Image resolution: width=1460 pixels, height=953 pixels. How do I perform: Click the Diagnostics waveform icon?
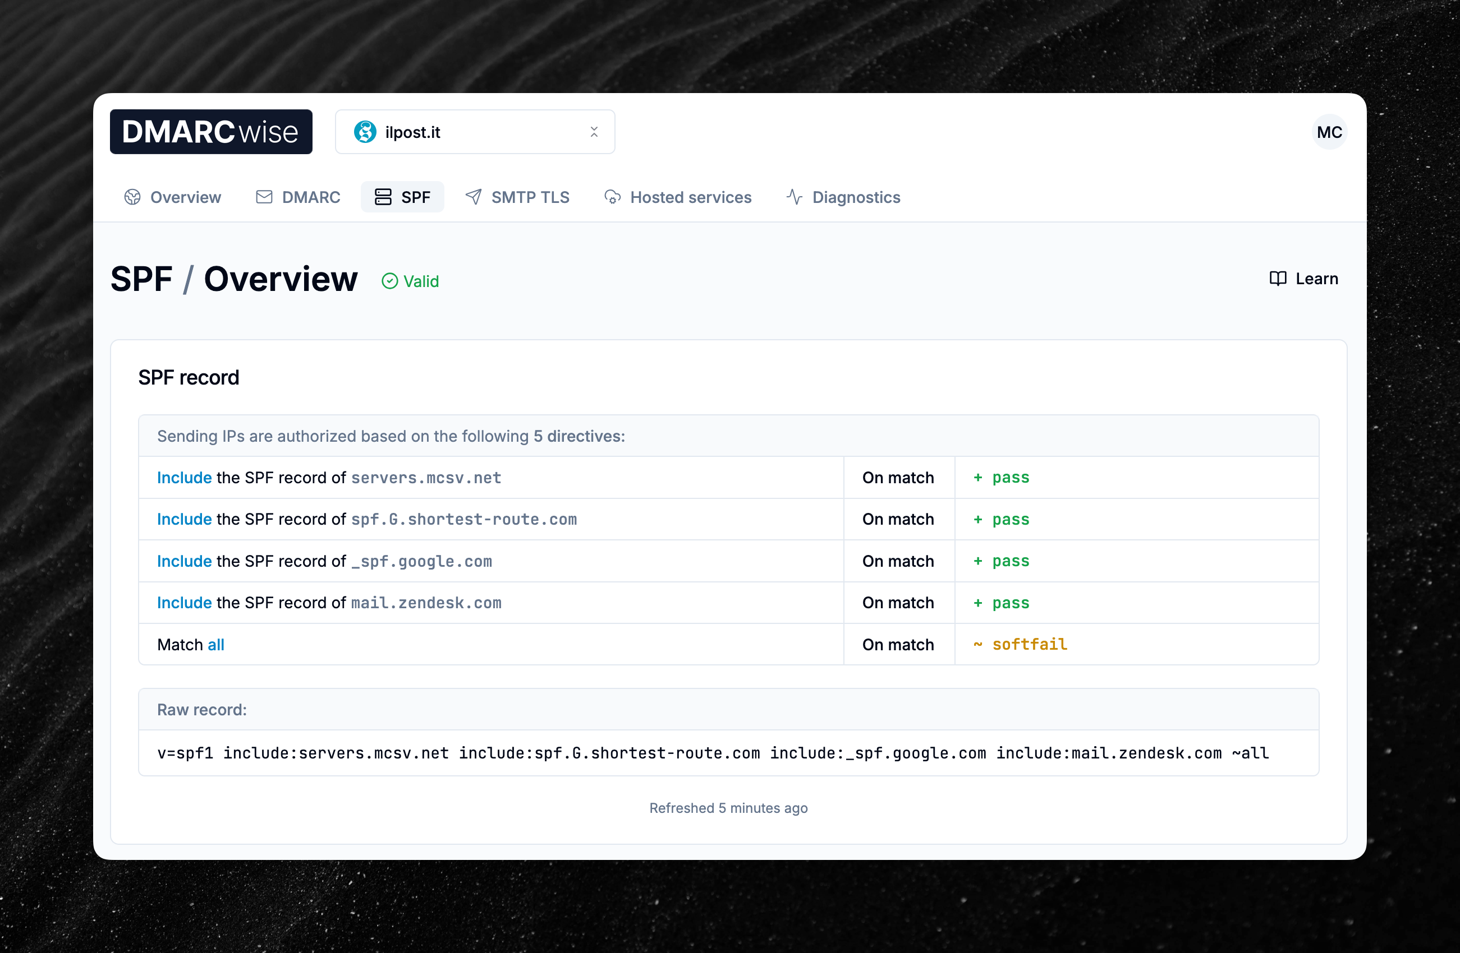tap(793, 197)
